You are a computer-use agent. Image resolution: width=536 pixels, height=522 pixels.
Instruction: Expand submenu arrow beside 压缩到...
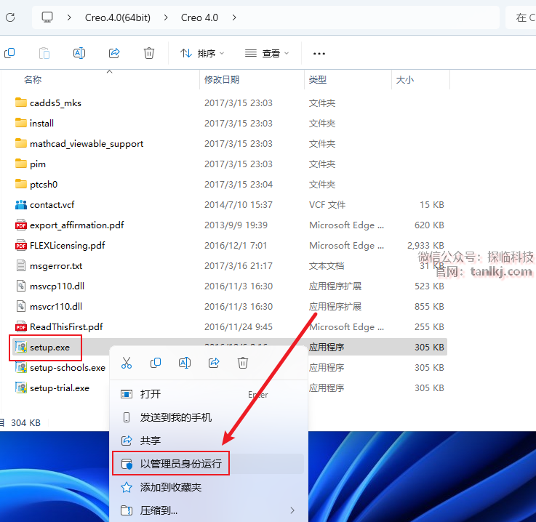coord(292,510)
